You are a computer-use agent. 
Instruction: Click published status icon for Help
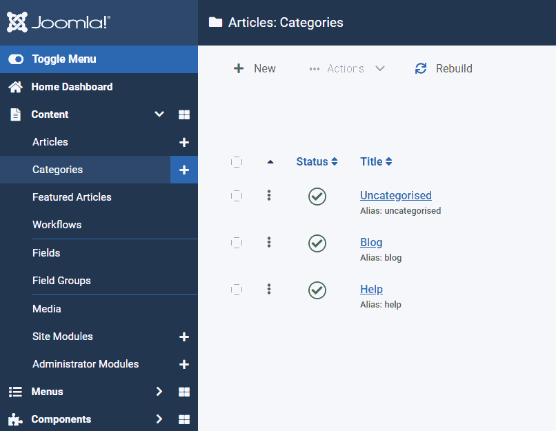pos(317,290)
